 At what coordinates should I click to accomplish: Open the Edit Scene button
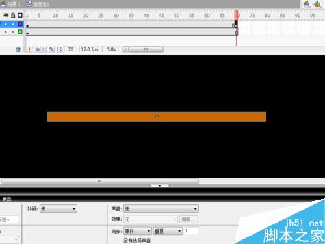306,4
